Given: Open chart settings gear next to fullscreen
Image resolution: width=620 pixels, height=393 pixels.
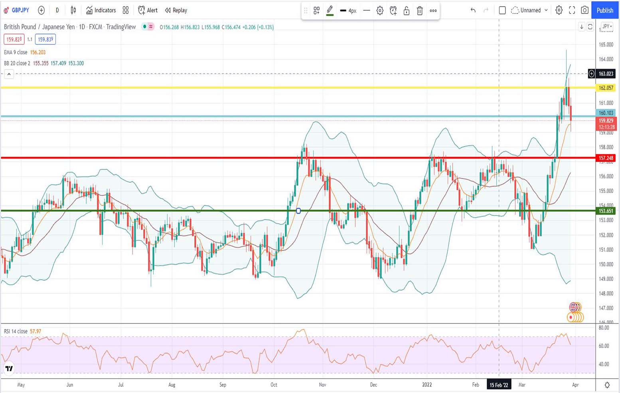Looking at the screenshot, I should tap(559, 10).
